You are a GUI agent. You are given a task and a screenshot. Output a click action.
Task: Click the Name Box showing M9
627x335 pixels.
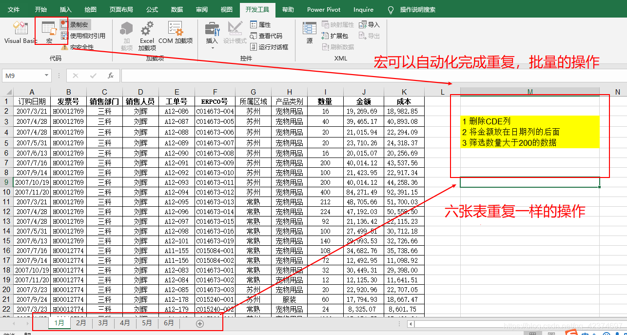point(22,76)
